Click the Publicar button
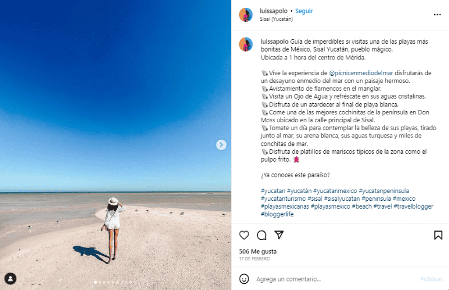Viewport: 449px width, 290px height. click(x=431, y=279)
